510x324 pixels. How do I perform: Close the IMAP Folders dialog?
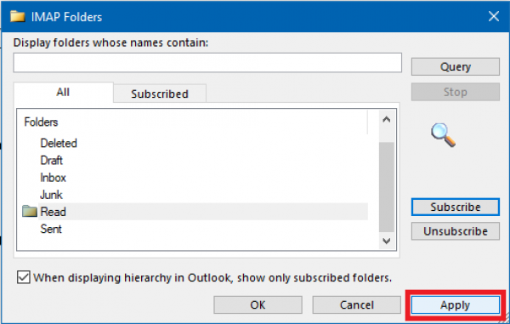493,16
